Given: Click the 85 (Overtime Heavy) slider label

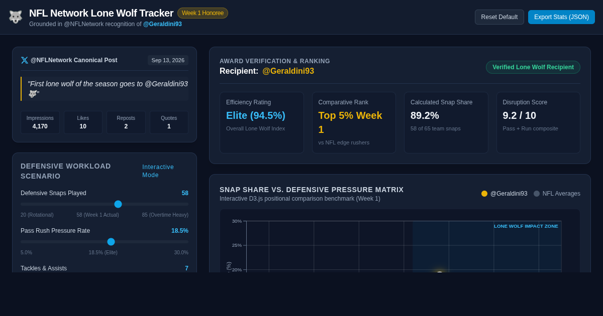Looking at the screenshot, I should coord(165,215).
